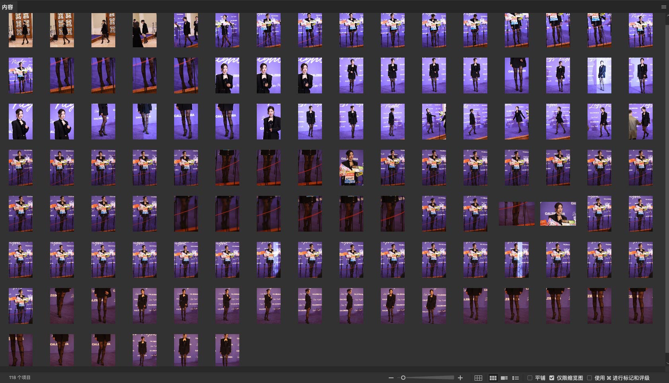Image resolution: width=669 pixels, height=383 pixels.
Task: Select the landscape dark legs thumbnail
Action: pos(516,214)
